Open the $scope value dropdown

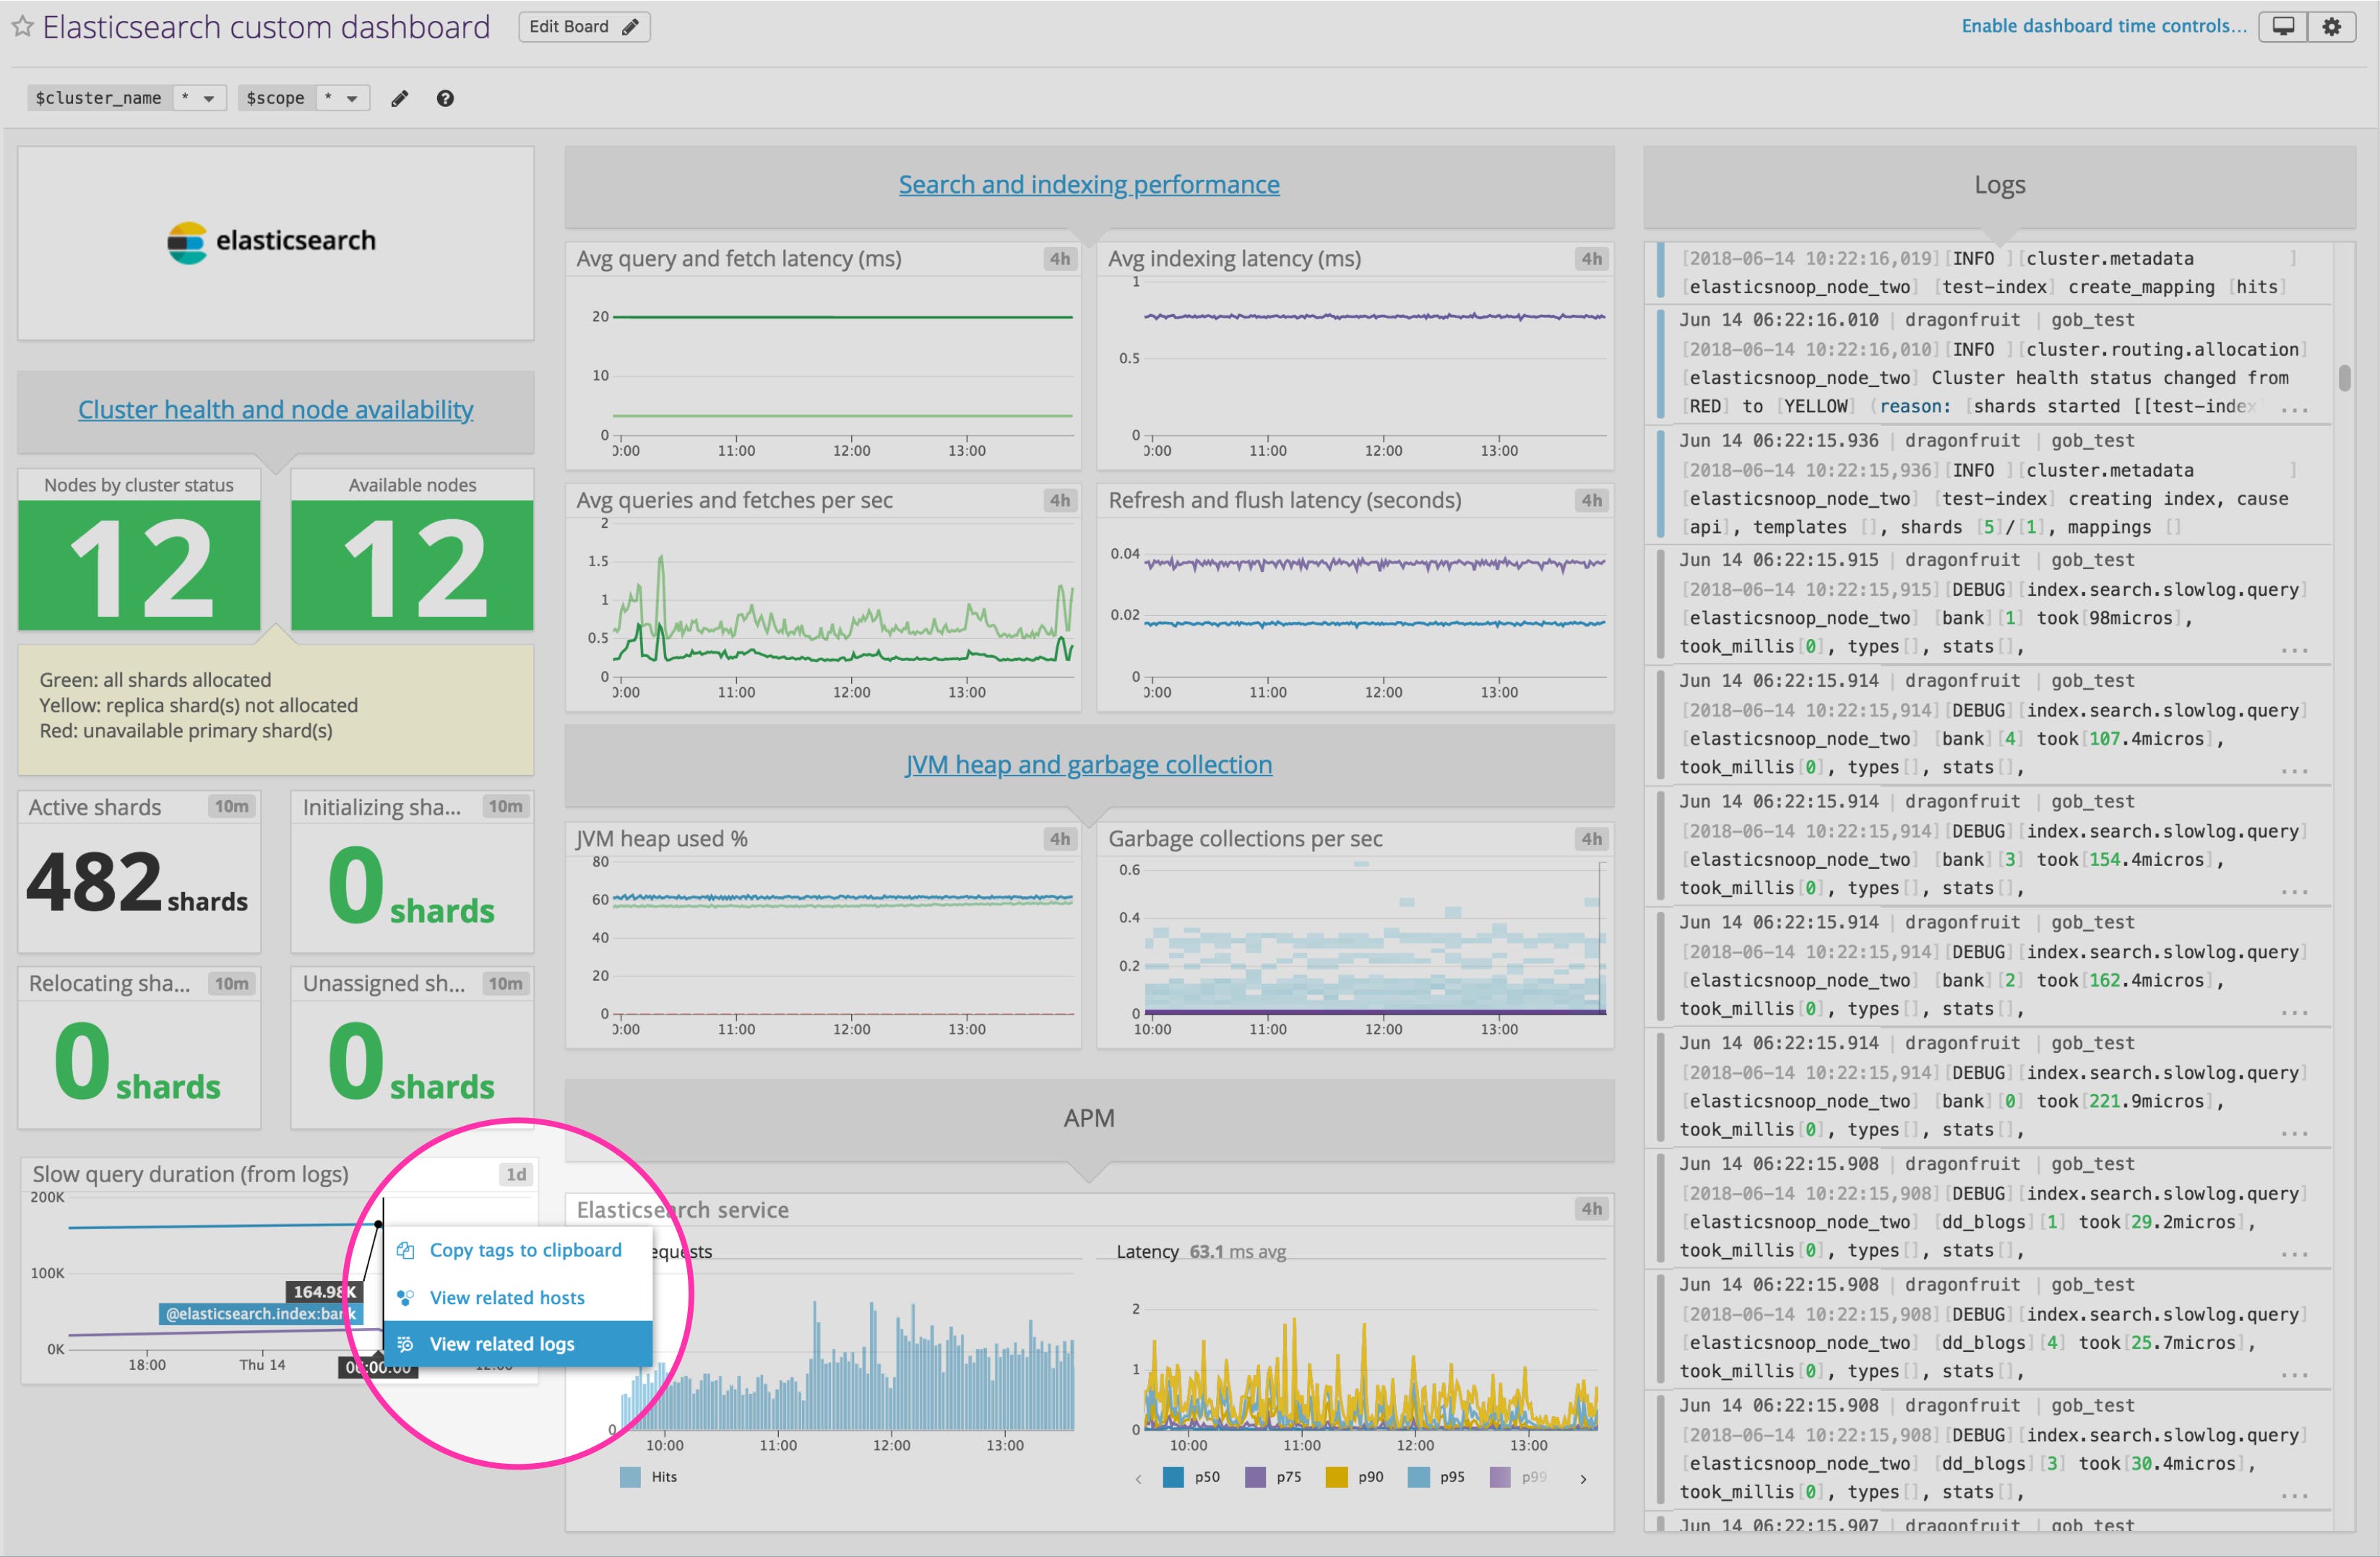(x=343, y=98)
